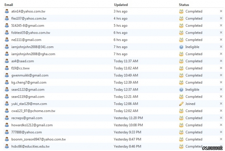225x151 pixels.
Task: Click Completed cake icon for ne1111@gmail.com
Action: 181,40
